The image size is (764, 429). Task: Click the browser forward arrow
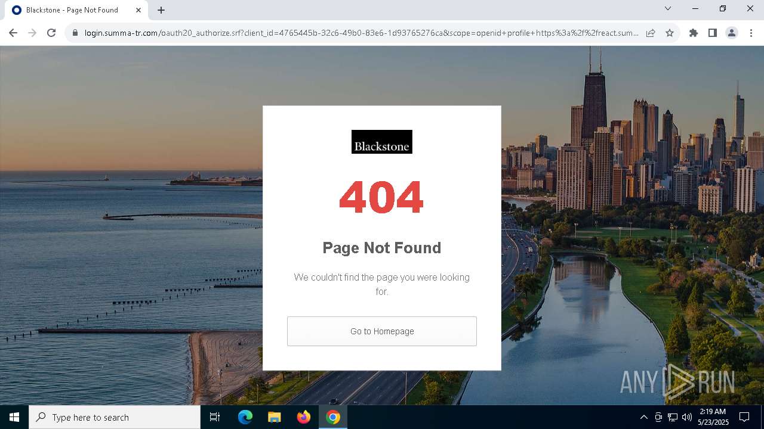click(32, 33)
